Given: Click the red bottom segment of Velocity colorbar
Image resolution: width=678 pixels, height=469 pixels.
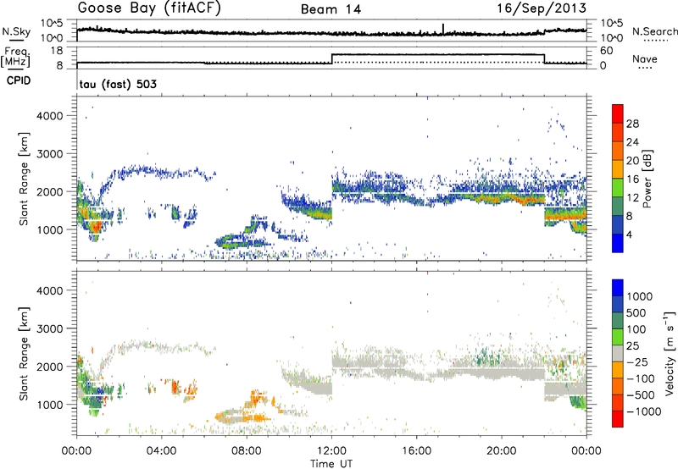Looking at the screenshot, I should click(618, 419).
